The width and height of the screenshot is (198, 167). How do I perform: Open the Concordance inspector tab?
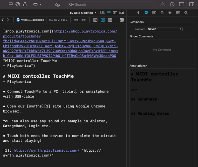click(x=170, y=13)
